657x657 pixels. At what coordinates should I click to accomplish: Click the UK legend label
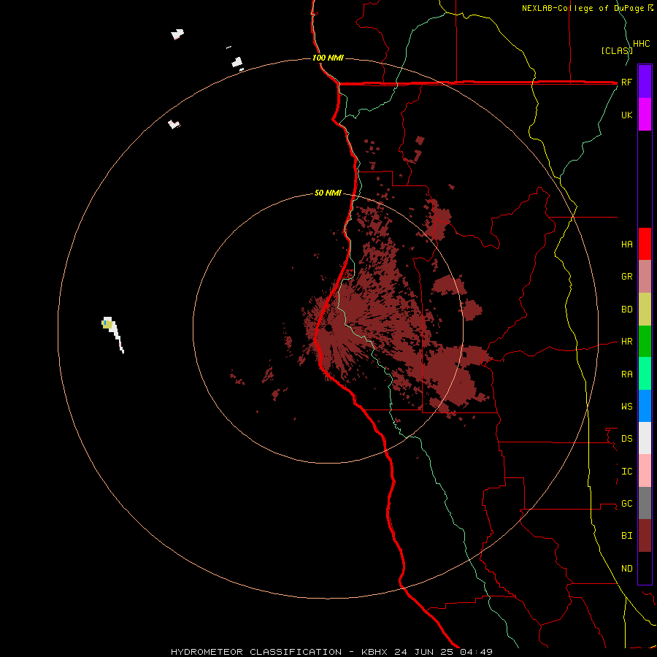coord(626,115)
